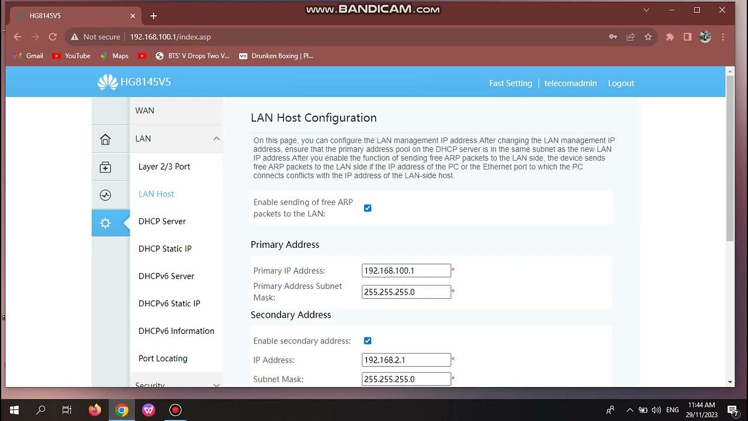Viewport: 748px width, 421px height.
Task: Open Bandicam recorder taskbar icon
Action: [175, 410]
